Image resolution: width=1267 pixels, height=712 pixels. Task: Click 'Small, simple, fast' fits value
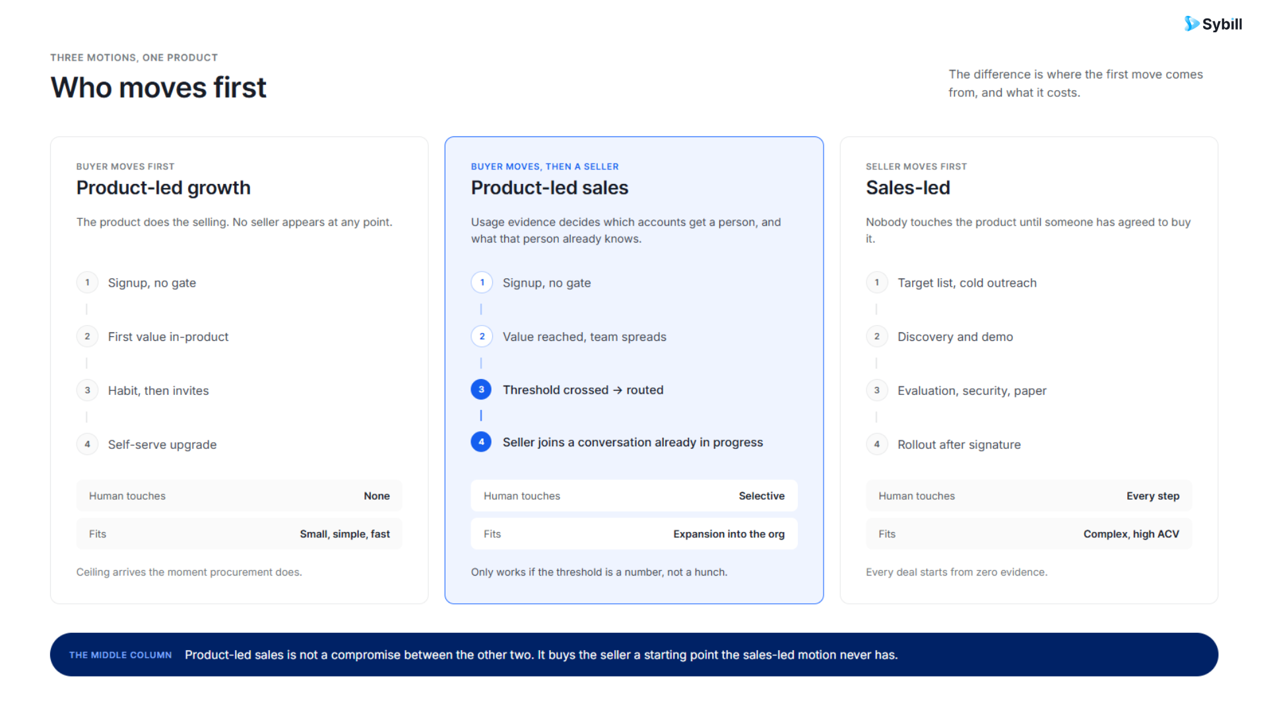pyautogui.click(x=344, y=534)
